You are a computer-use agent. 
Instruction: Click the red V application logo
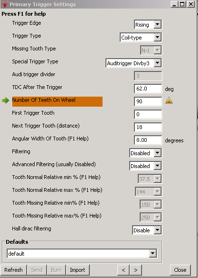5,4
